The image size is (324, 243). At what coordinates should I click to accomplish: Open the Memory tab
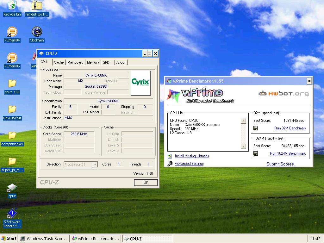tap(93, 62)
